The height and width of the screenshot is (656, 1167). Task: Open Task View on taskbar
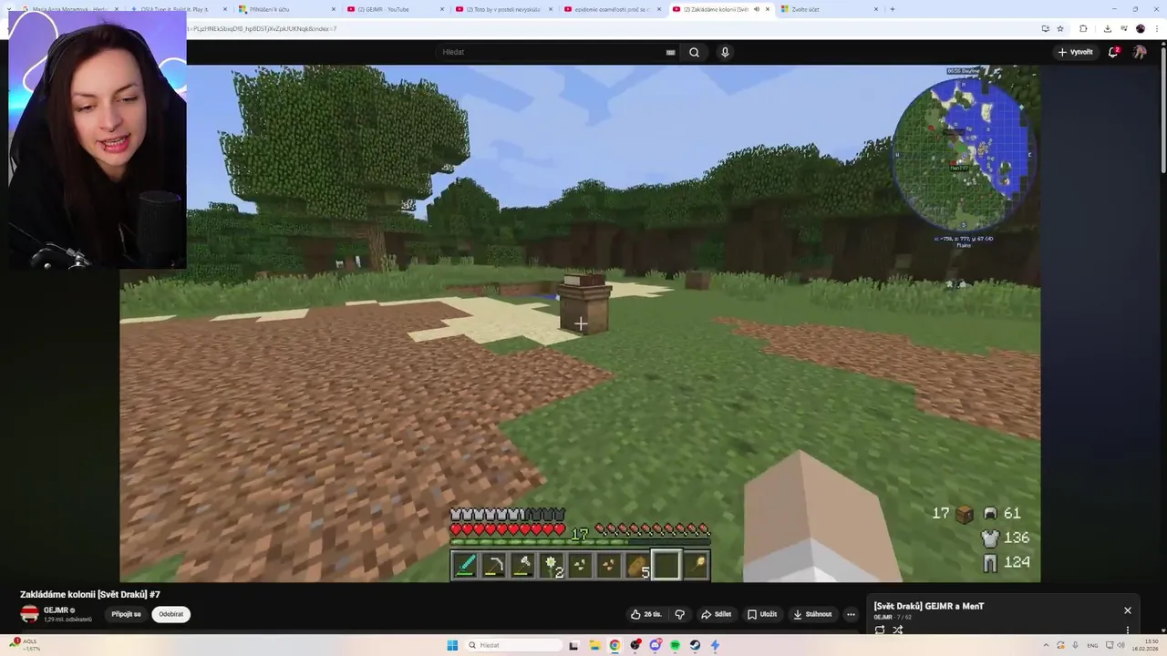pos(573,645)
